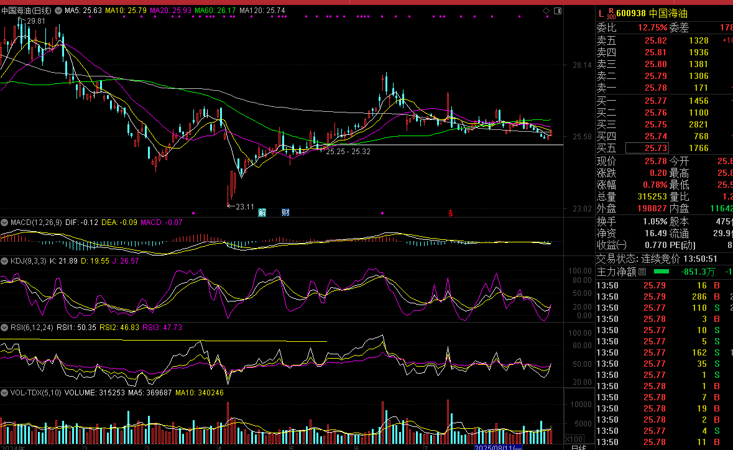The image size is (733, 450).
Task: Open the KDJ(9,3,3) indicator dropdown
Action: pos(4,261)
